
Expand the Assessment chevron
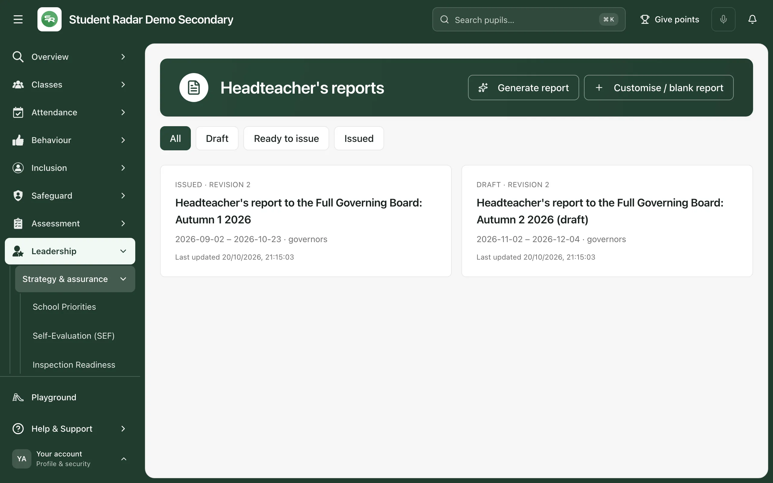click(x=123, y=224)
